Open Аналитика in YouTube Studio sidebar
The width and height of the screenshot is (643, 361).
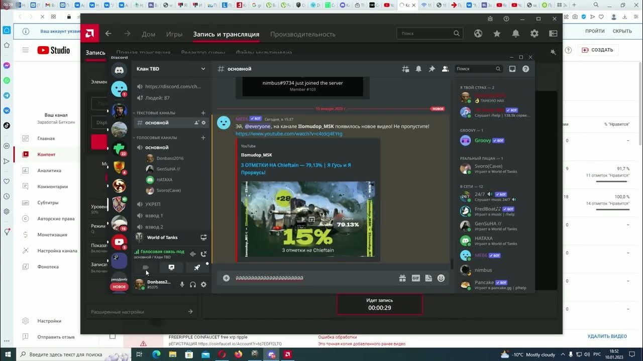click(49, 170)
